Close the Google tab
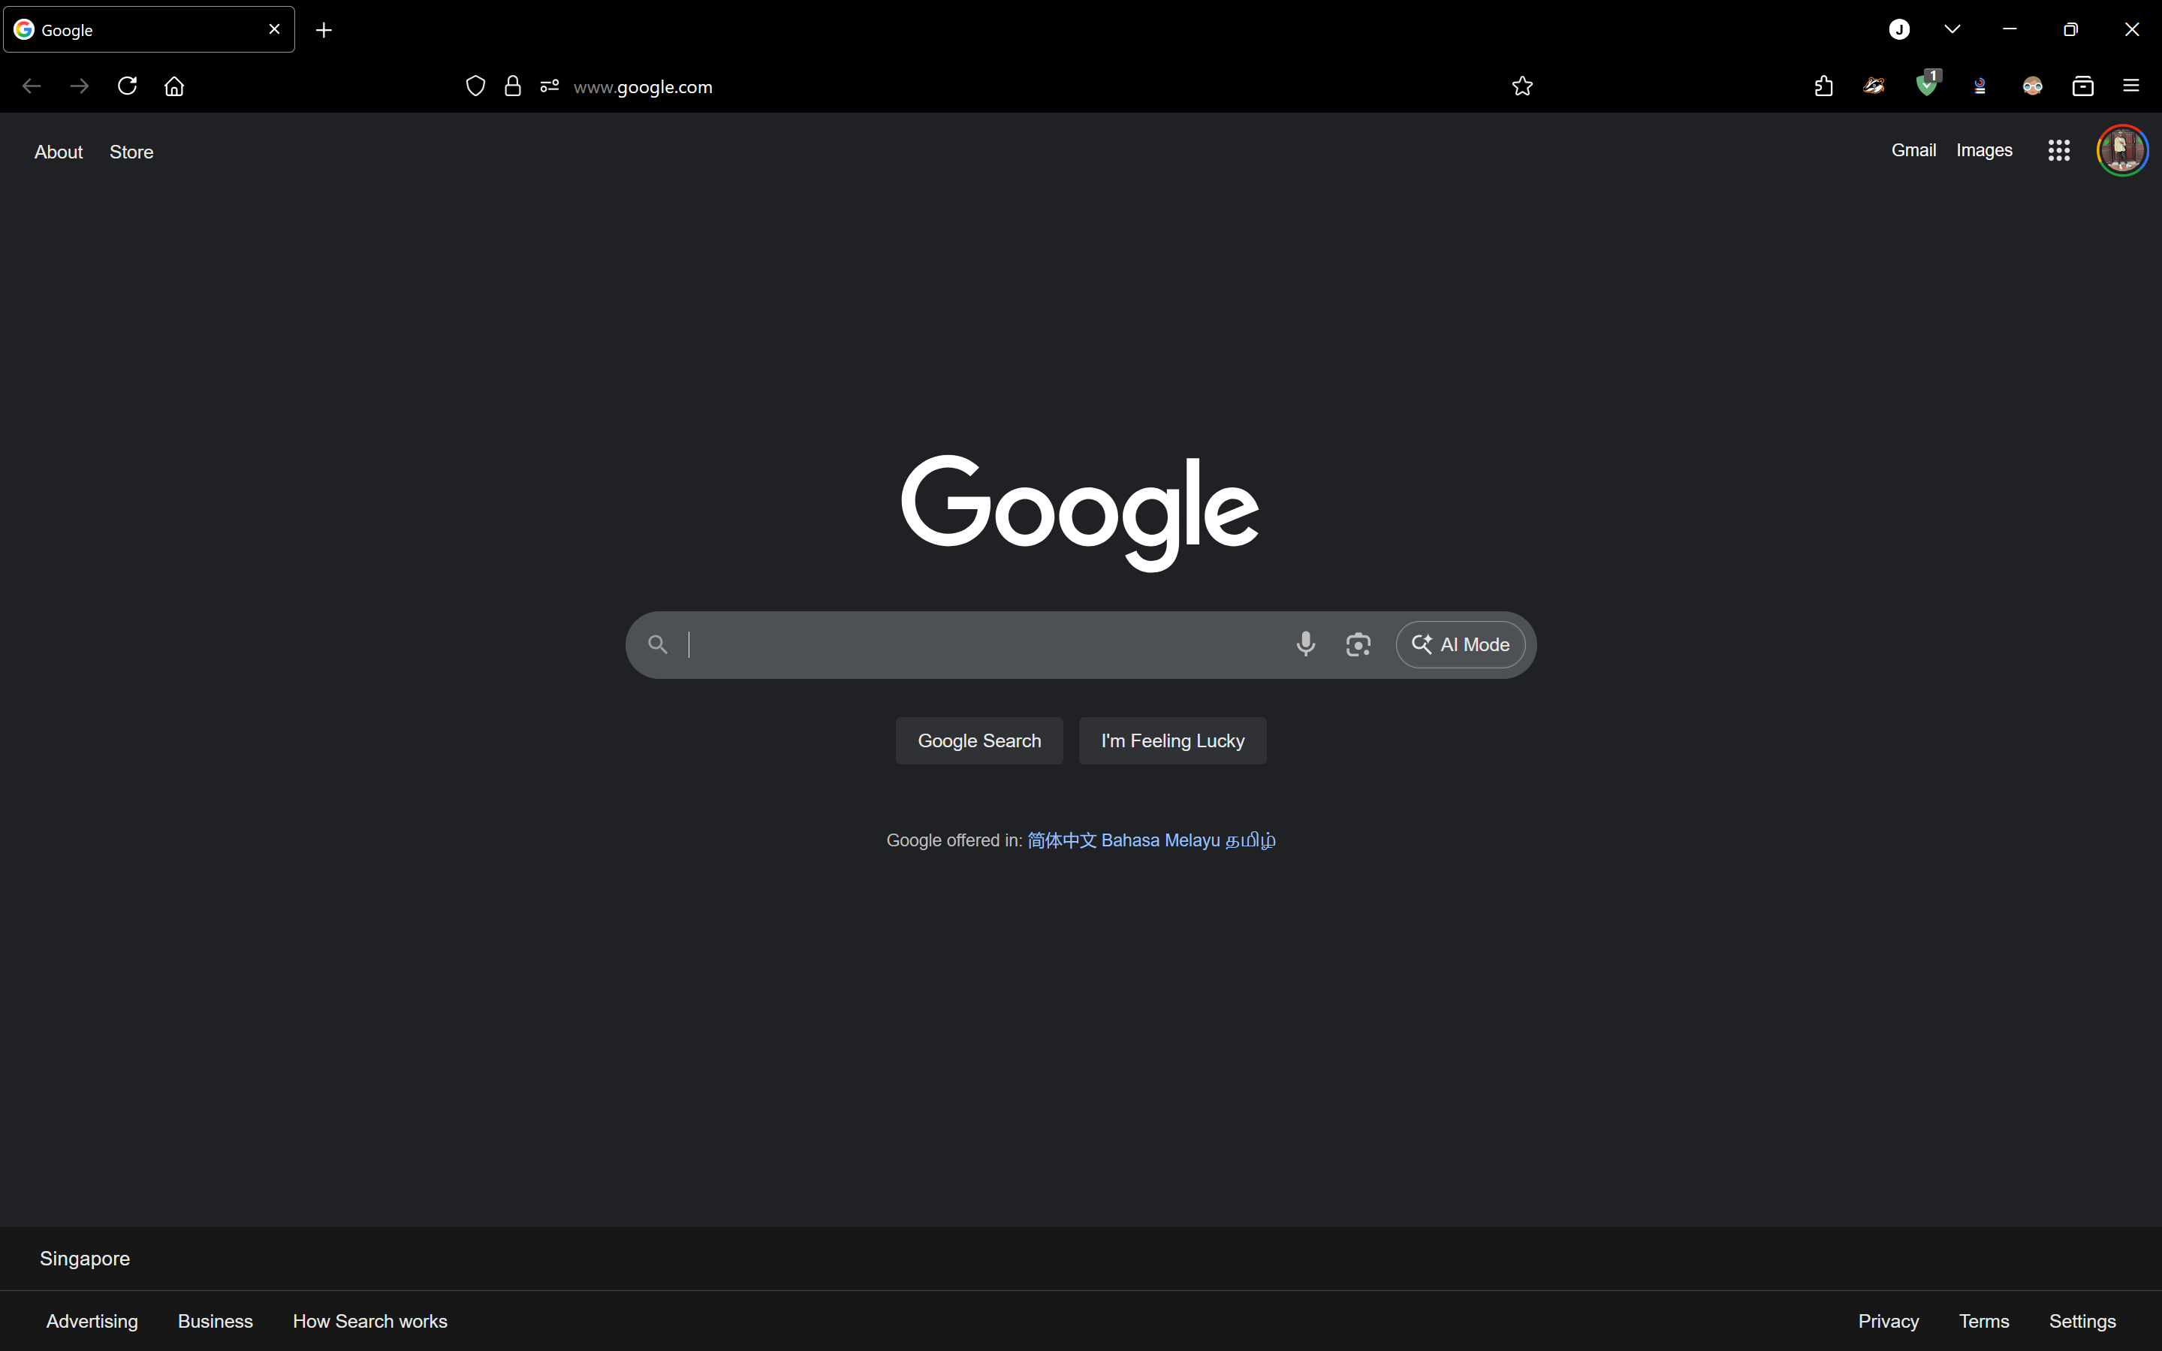Screen dimensions: 2162x1351 pos(274,29)
